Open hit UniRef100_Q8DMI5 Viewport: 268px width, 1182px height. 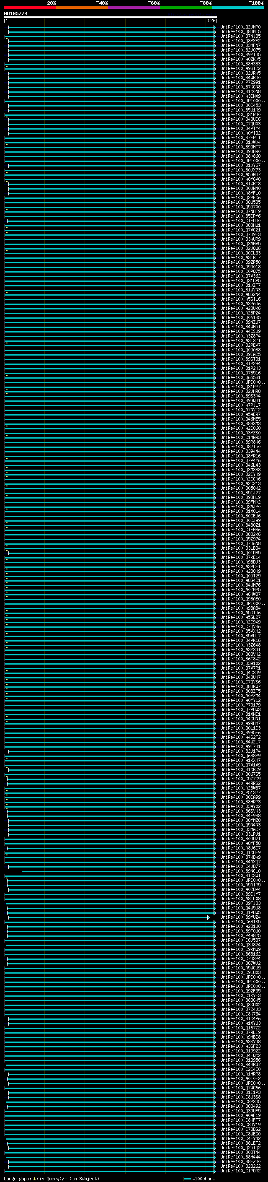tap(240, 32)
